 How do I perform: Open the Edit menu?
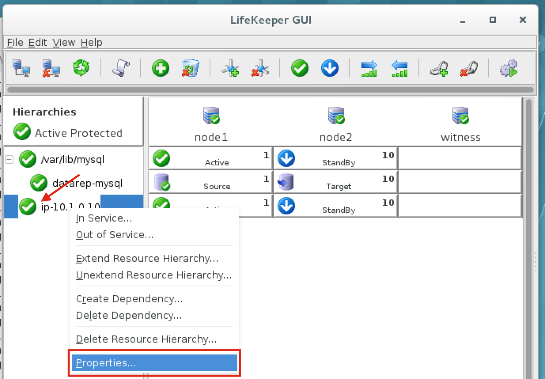[x=38, y=42]
